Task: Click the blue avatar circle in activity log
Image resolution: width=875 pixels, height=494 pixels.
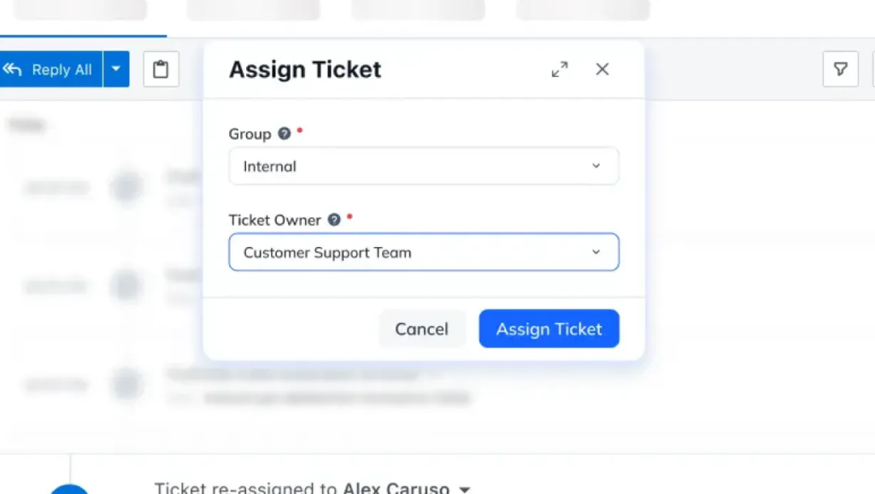Action: tap(69, 489)
